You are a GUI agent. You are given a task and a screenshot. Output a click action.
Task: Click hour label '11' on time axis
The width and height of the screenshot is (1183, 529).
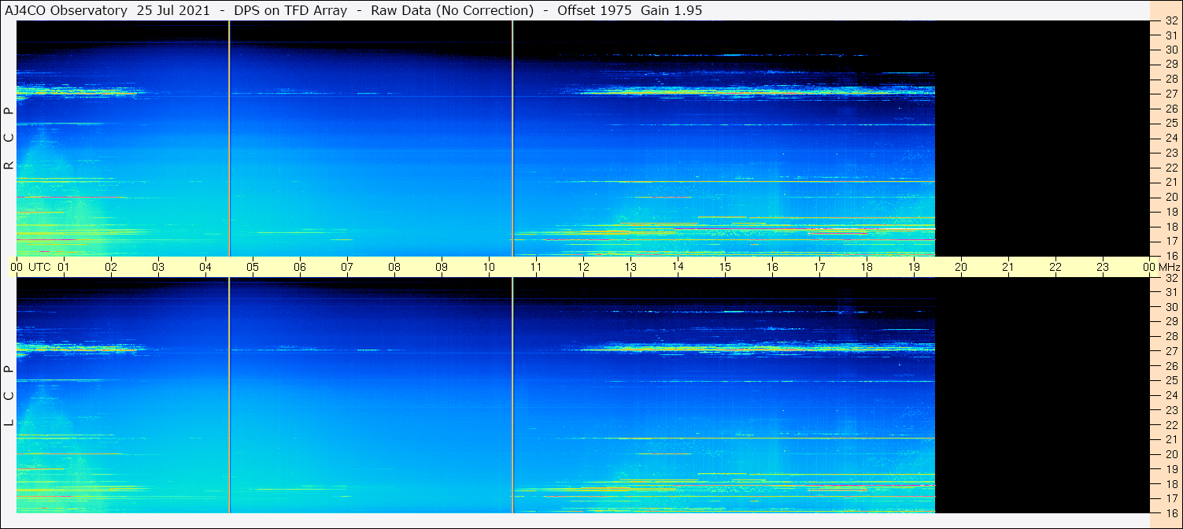[x=536, y=267]
